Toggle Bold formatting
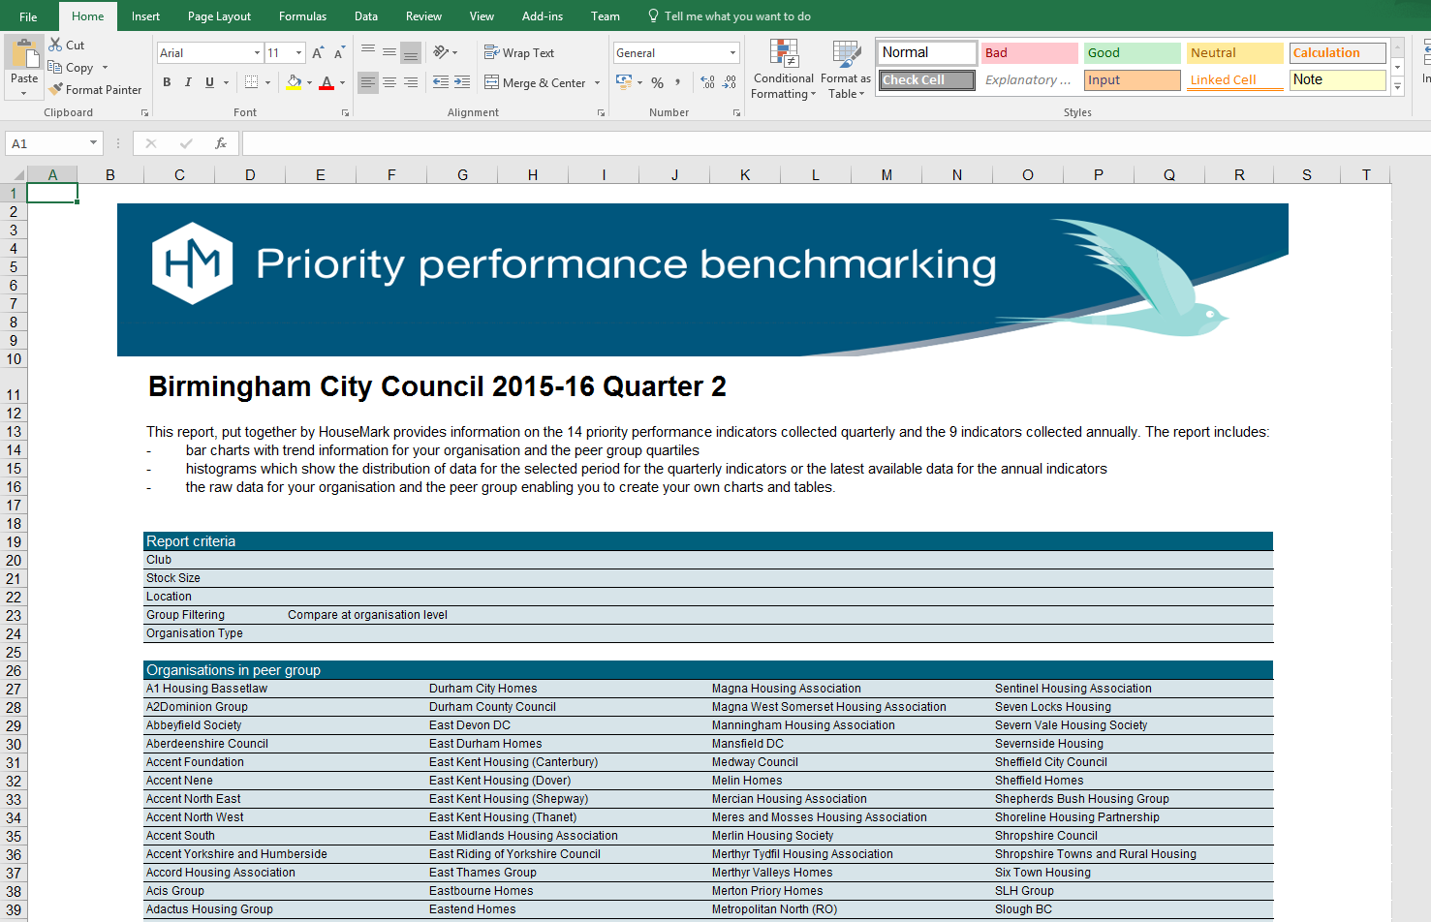 point(167,82)
